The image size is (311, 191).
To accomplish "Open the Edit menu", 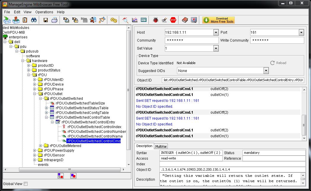I will [x=17, y=12].
